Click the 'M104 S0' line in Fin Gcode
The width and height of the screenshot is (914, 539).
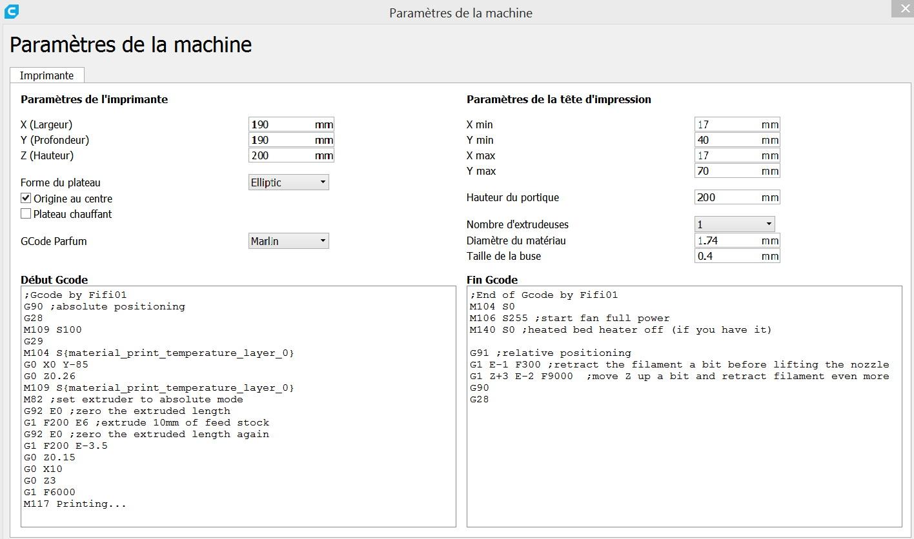[x=493, y=307]
